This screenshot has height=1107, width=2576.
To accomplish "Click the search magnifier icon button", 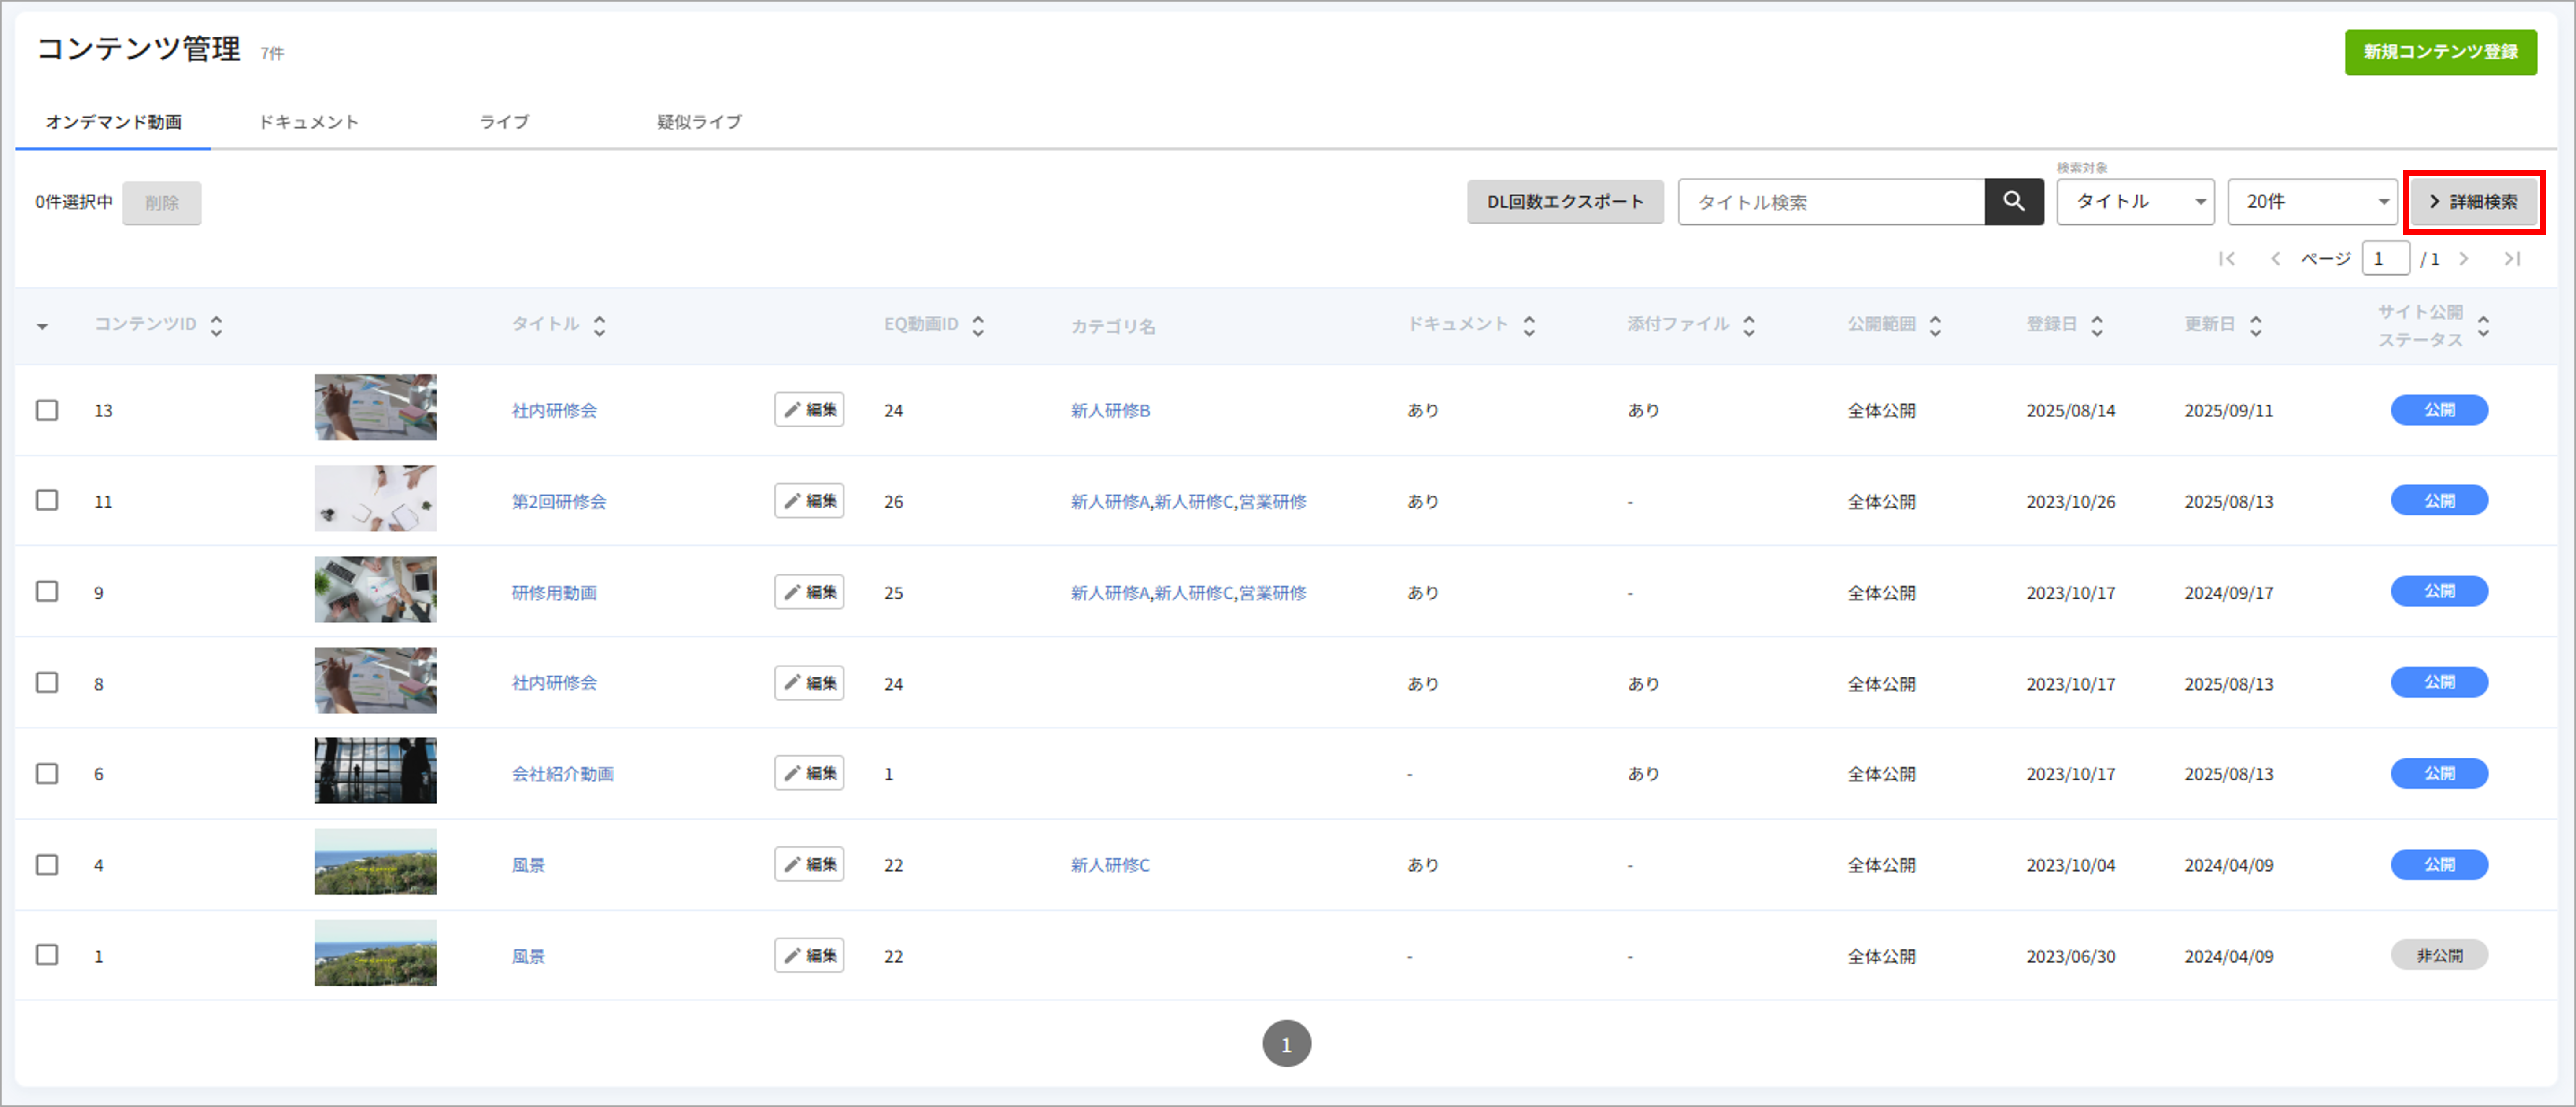I will point(2013,202).
